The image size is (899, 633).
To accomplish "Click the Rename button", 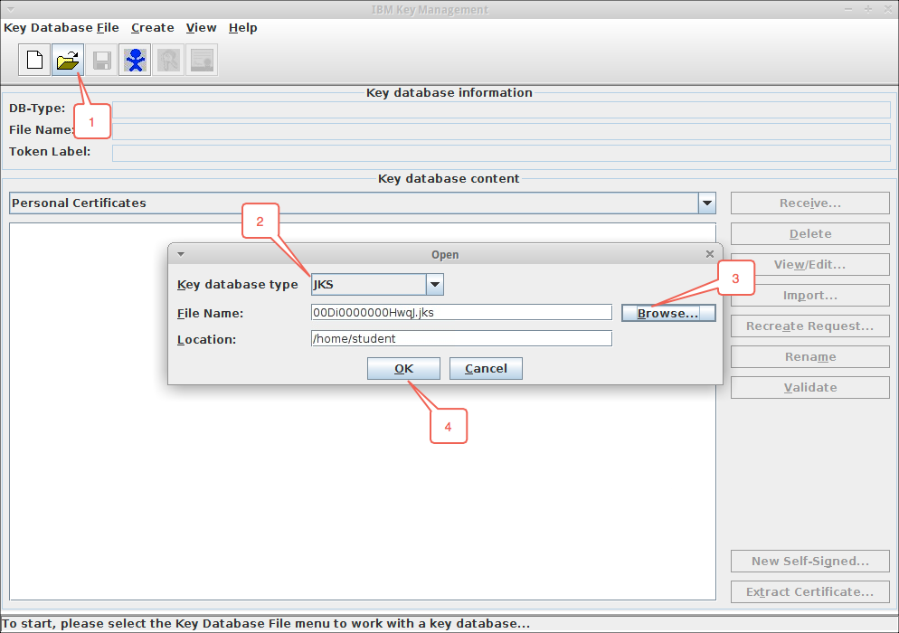I will tap(810, 356).
